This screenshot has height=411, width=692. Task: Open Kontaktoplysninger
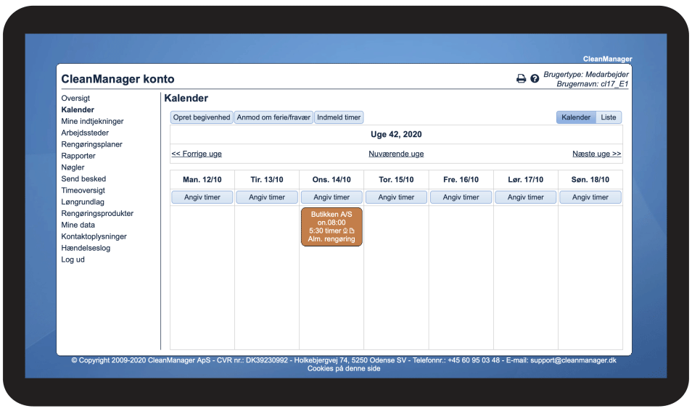point(94,236)
